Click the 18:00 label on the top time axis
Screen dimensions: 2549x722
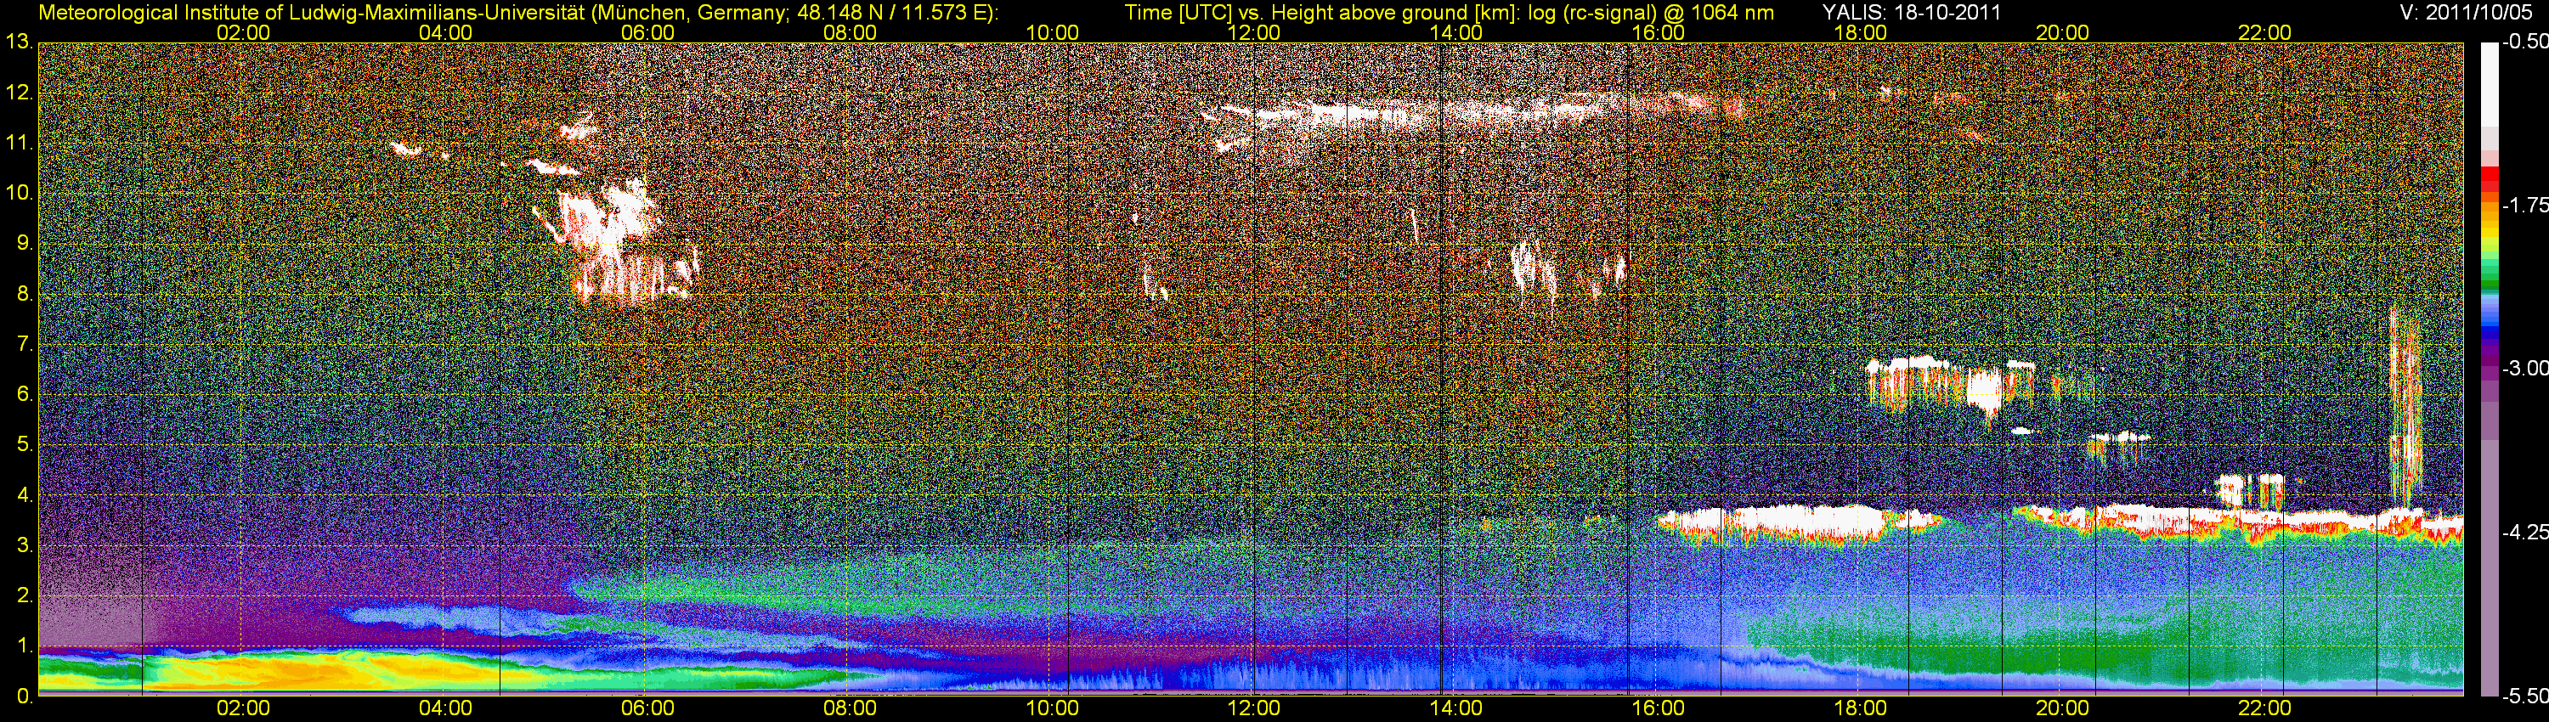click(x=1860, y=32)
